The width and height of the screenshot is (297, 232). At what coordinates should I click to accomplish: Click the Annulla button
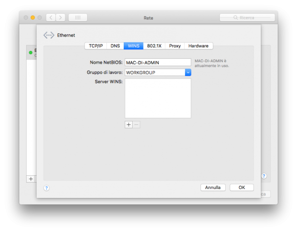pyautogui.click(x=213, y=188)
